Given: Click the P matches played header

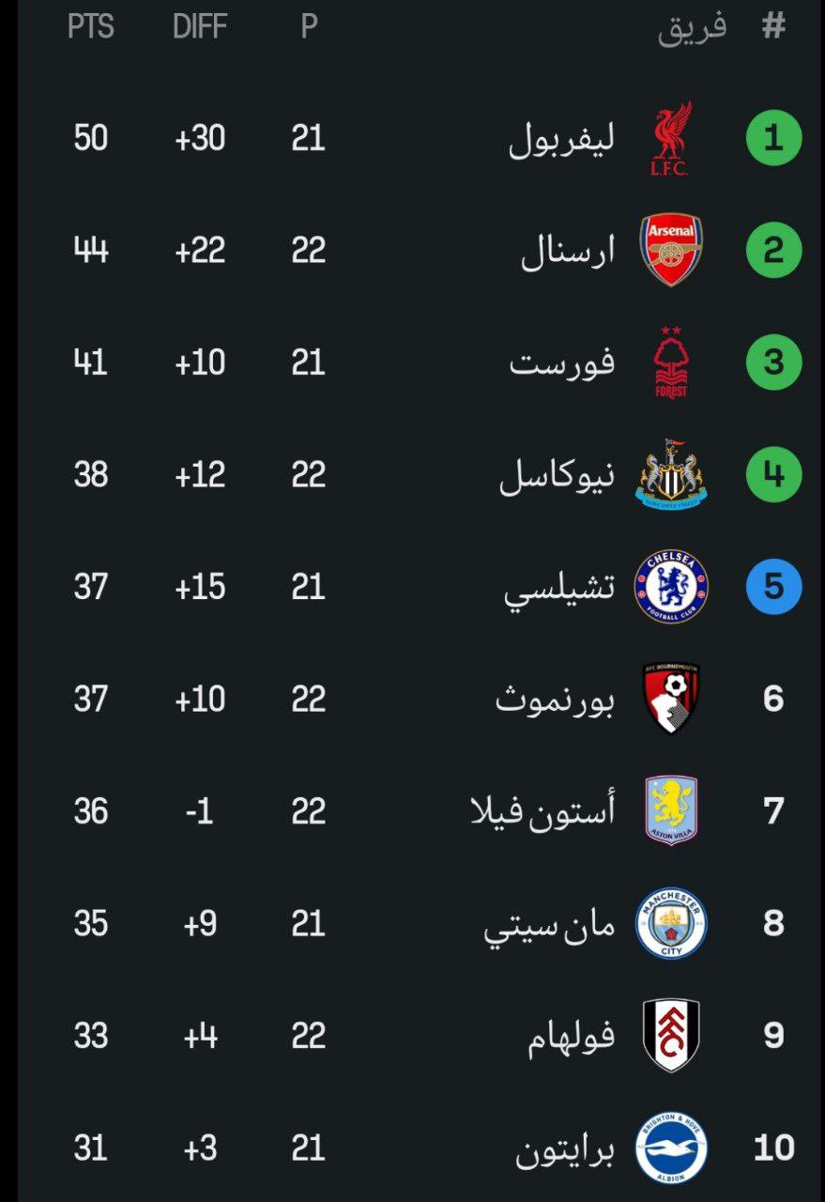Looking at the screenshot, I should click(309, 27).
